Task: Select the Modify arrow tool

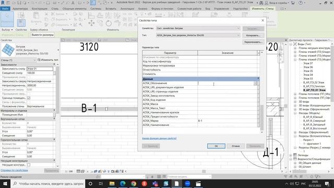Action: pos(7,19)
